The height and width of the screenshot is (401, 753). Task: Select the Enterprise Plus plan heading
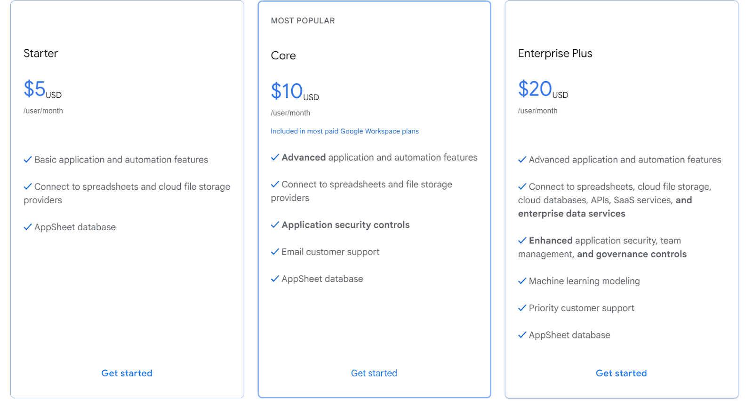pyautogui.click(x=555, y=53)
